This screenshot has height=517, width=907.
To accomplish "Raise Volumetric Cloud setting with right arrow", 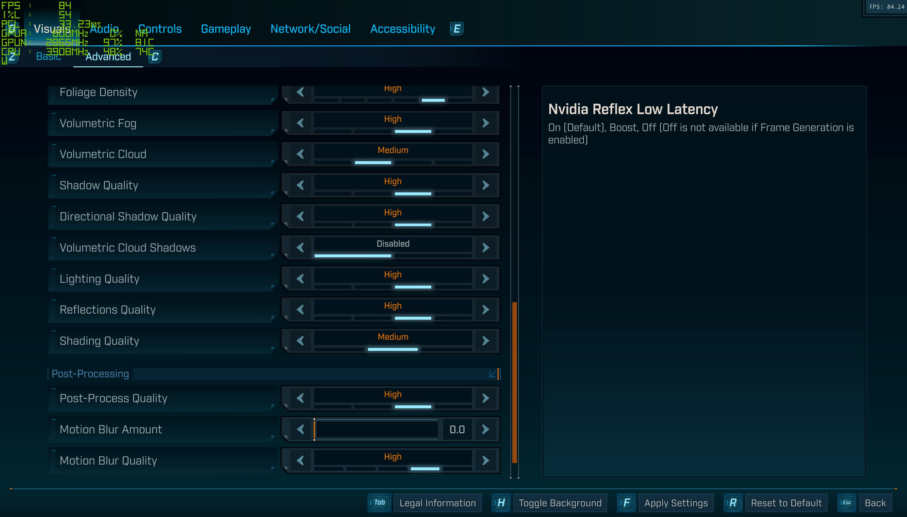I will [x=485, y=154].
